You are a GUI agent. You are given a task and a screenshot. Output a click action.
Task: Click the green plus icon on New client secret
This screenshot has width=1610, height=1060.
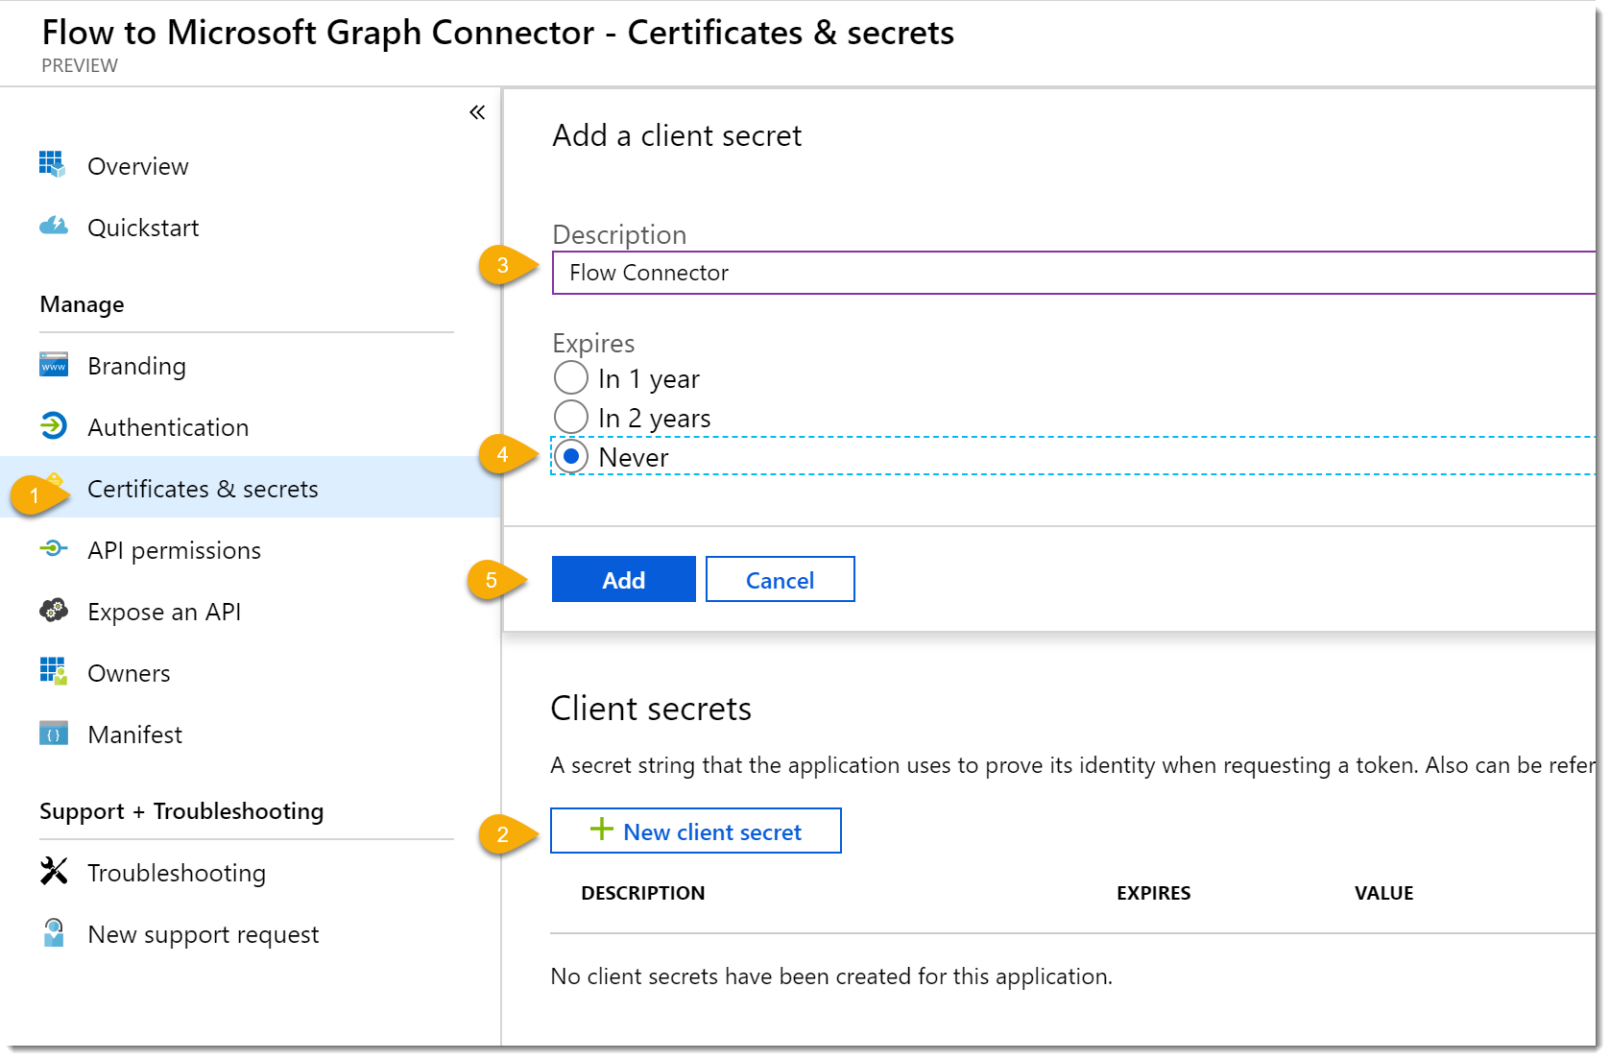601,830
